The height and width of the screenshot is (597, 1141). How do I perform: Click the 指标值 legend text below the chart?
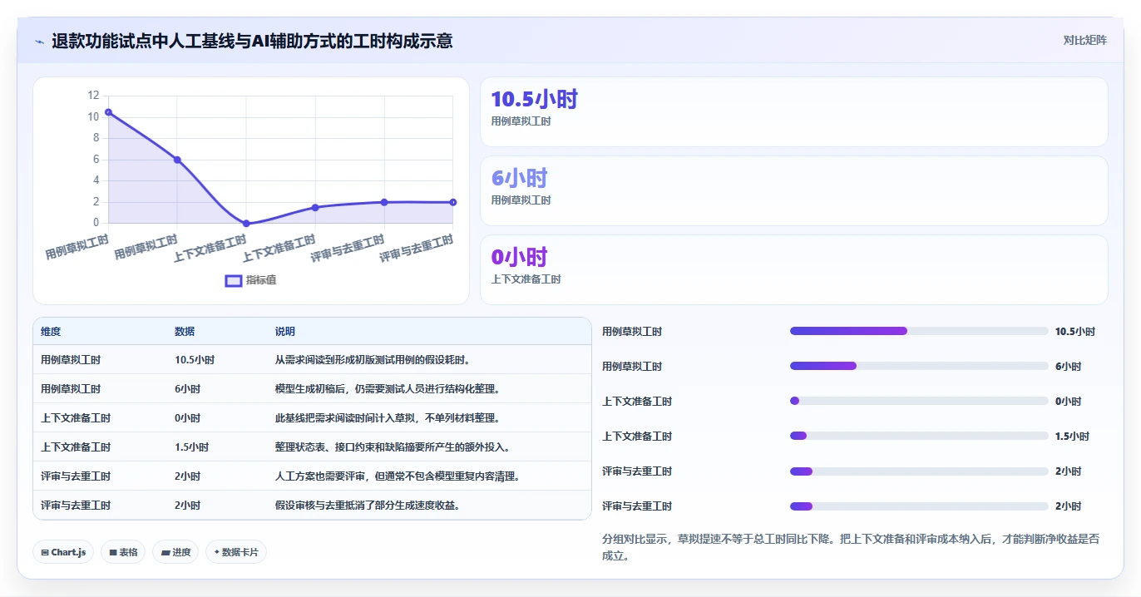click(261, 280)
